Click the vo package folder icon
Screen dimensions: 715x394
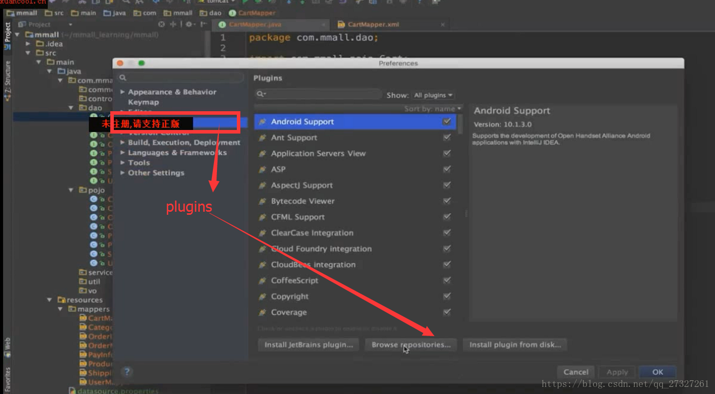tap(83, 290)
